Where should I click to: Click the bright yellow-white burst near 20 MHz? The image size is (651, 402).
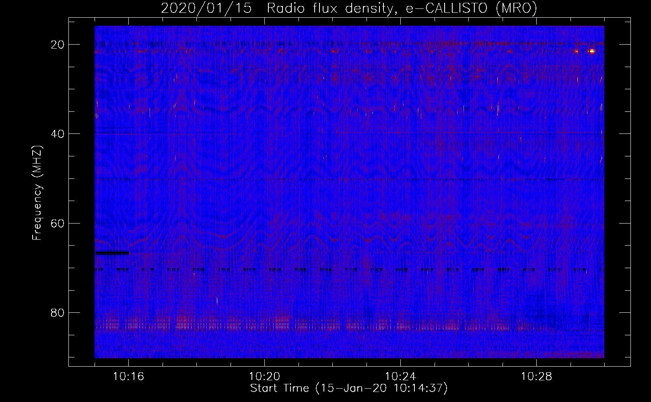[591, 51]
